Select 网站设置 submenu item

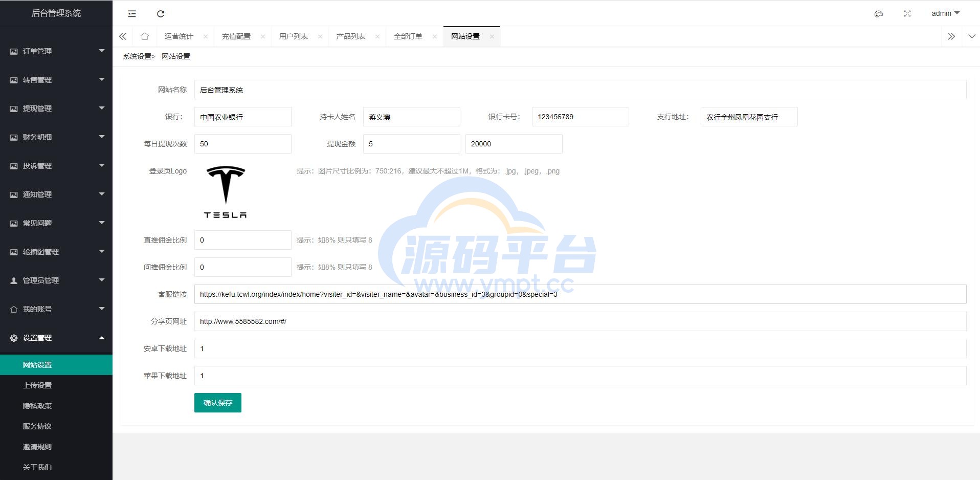click(x=56, y=365)
